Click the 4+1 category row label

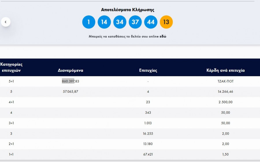pos(11,102)
